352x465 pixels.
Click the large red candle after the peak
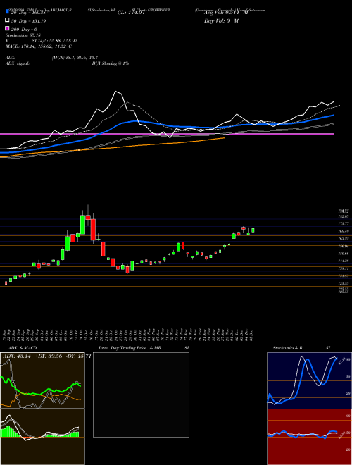click(x=93, y=230)
